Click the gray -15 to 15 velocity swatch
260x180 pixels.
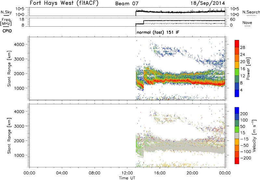[237, 135]
